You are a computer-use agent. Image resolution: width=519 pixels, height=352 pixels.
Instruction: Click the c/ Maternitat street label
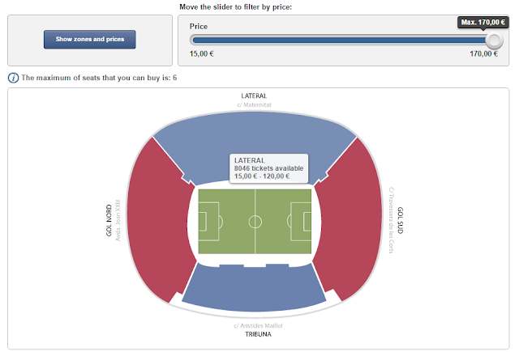(x=254, y=105)
